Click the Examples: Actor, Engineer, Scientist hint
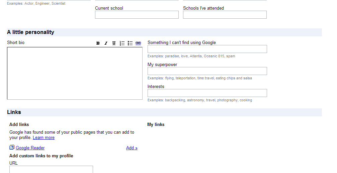This screenshot has height=173, width=337. pos(36,3)
